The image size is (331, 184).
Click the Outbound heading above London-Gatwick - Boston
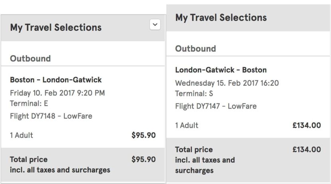click(x=195, y=49)
